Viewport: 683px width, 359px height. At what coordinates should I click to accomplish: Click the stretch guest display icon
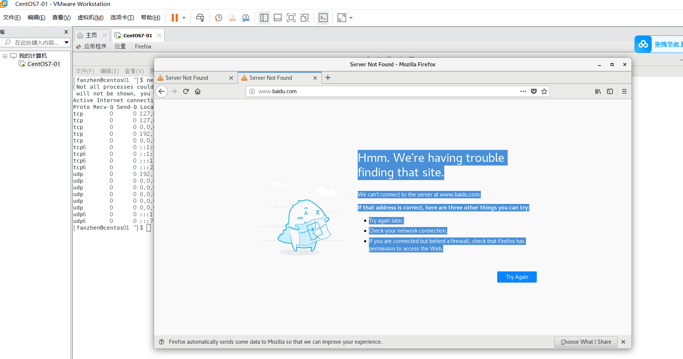coord(342,18)
